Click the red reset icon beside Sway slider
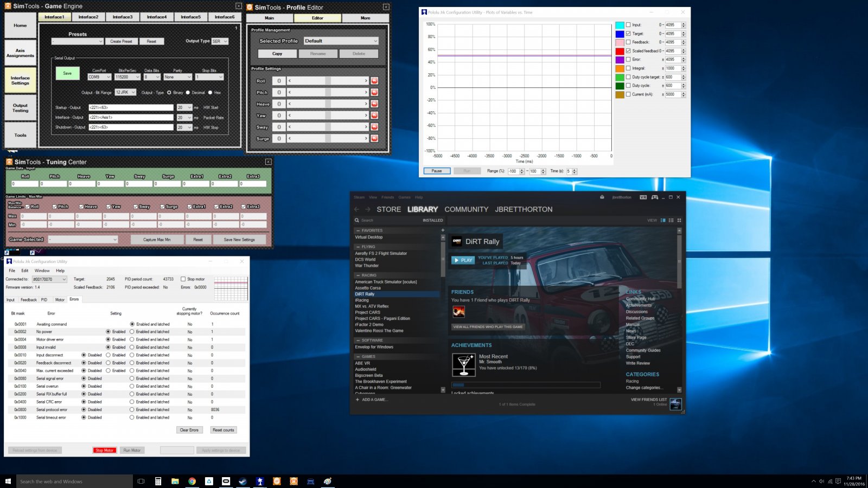 coord(374,127)
